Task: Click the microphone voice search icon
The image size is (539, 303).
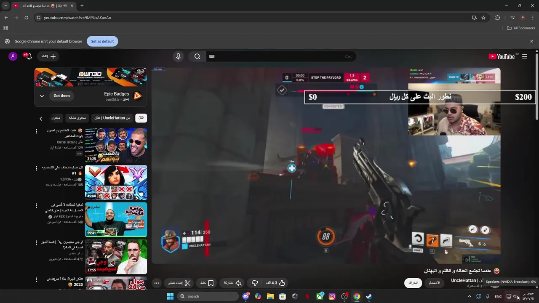Action: pos(178,56)
